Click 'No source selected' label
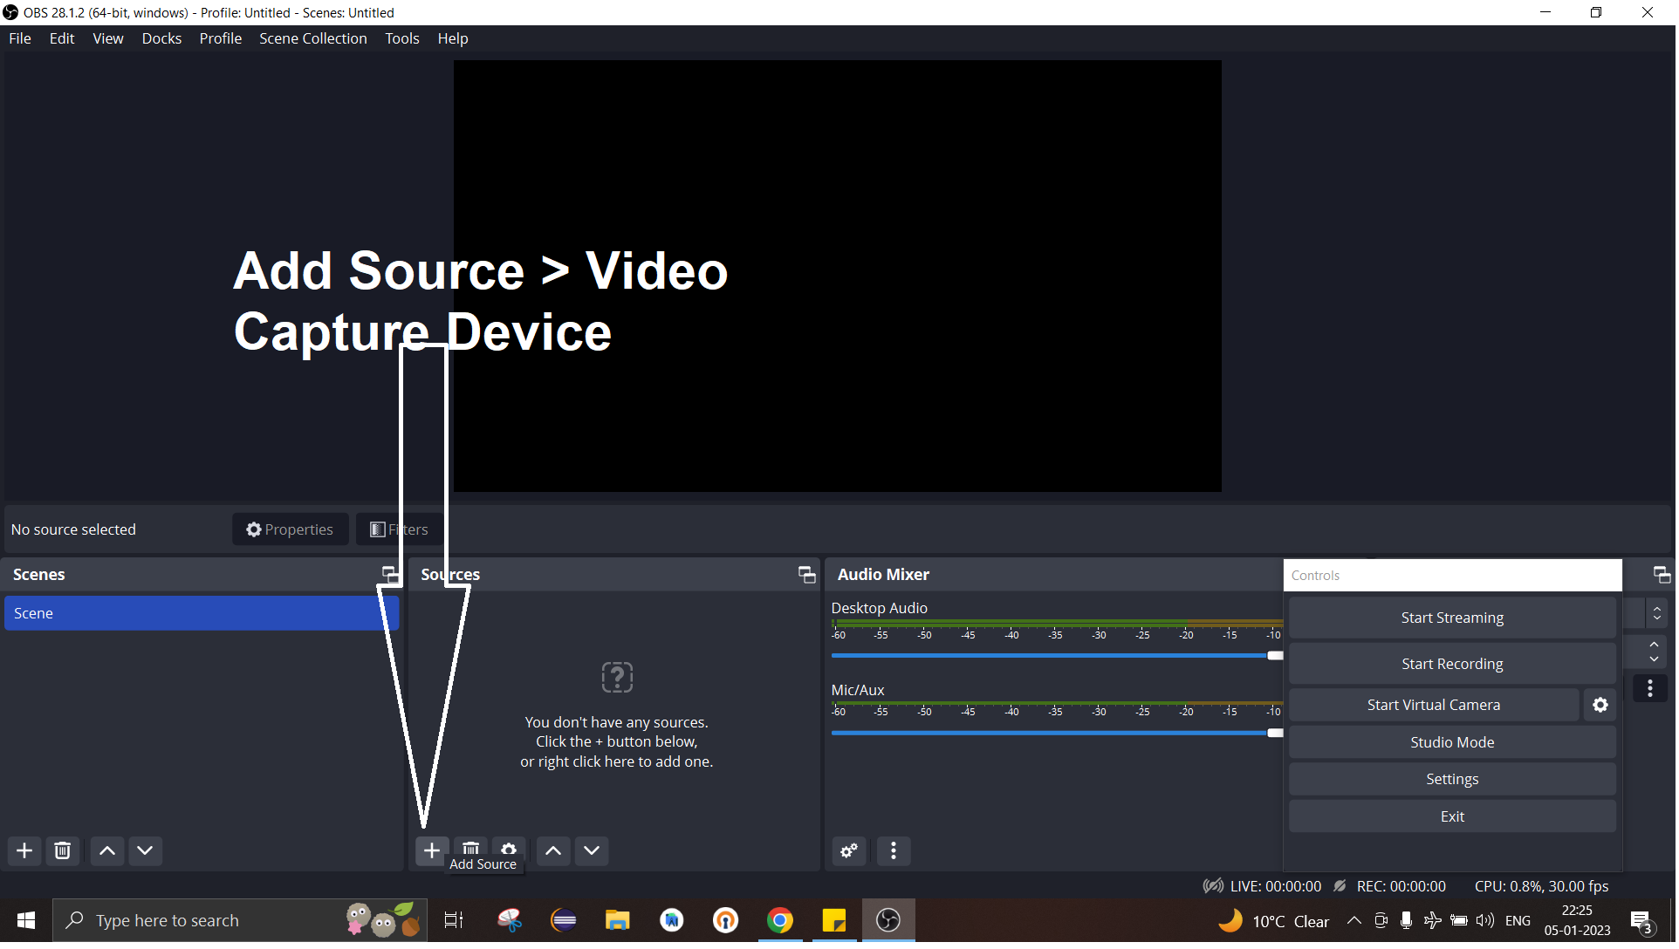The image size is (1679, 949). point(74,530)
